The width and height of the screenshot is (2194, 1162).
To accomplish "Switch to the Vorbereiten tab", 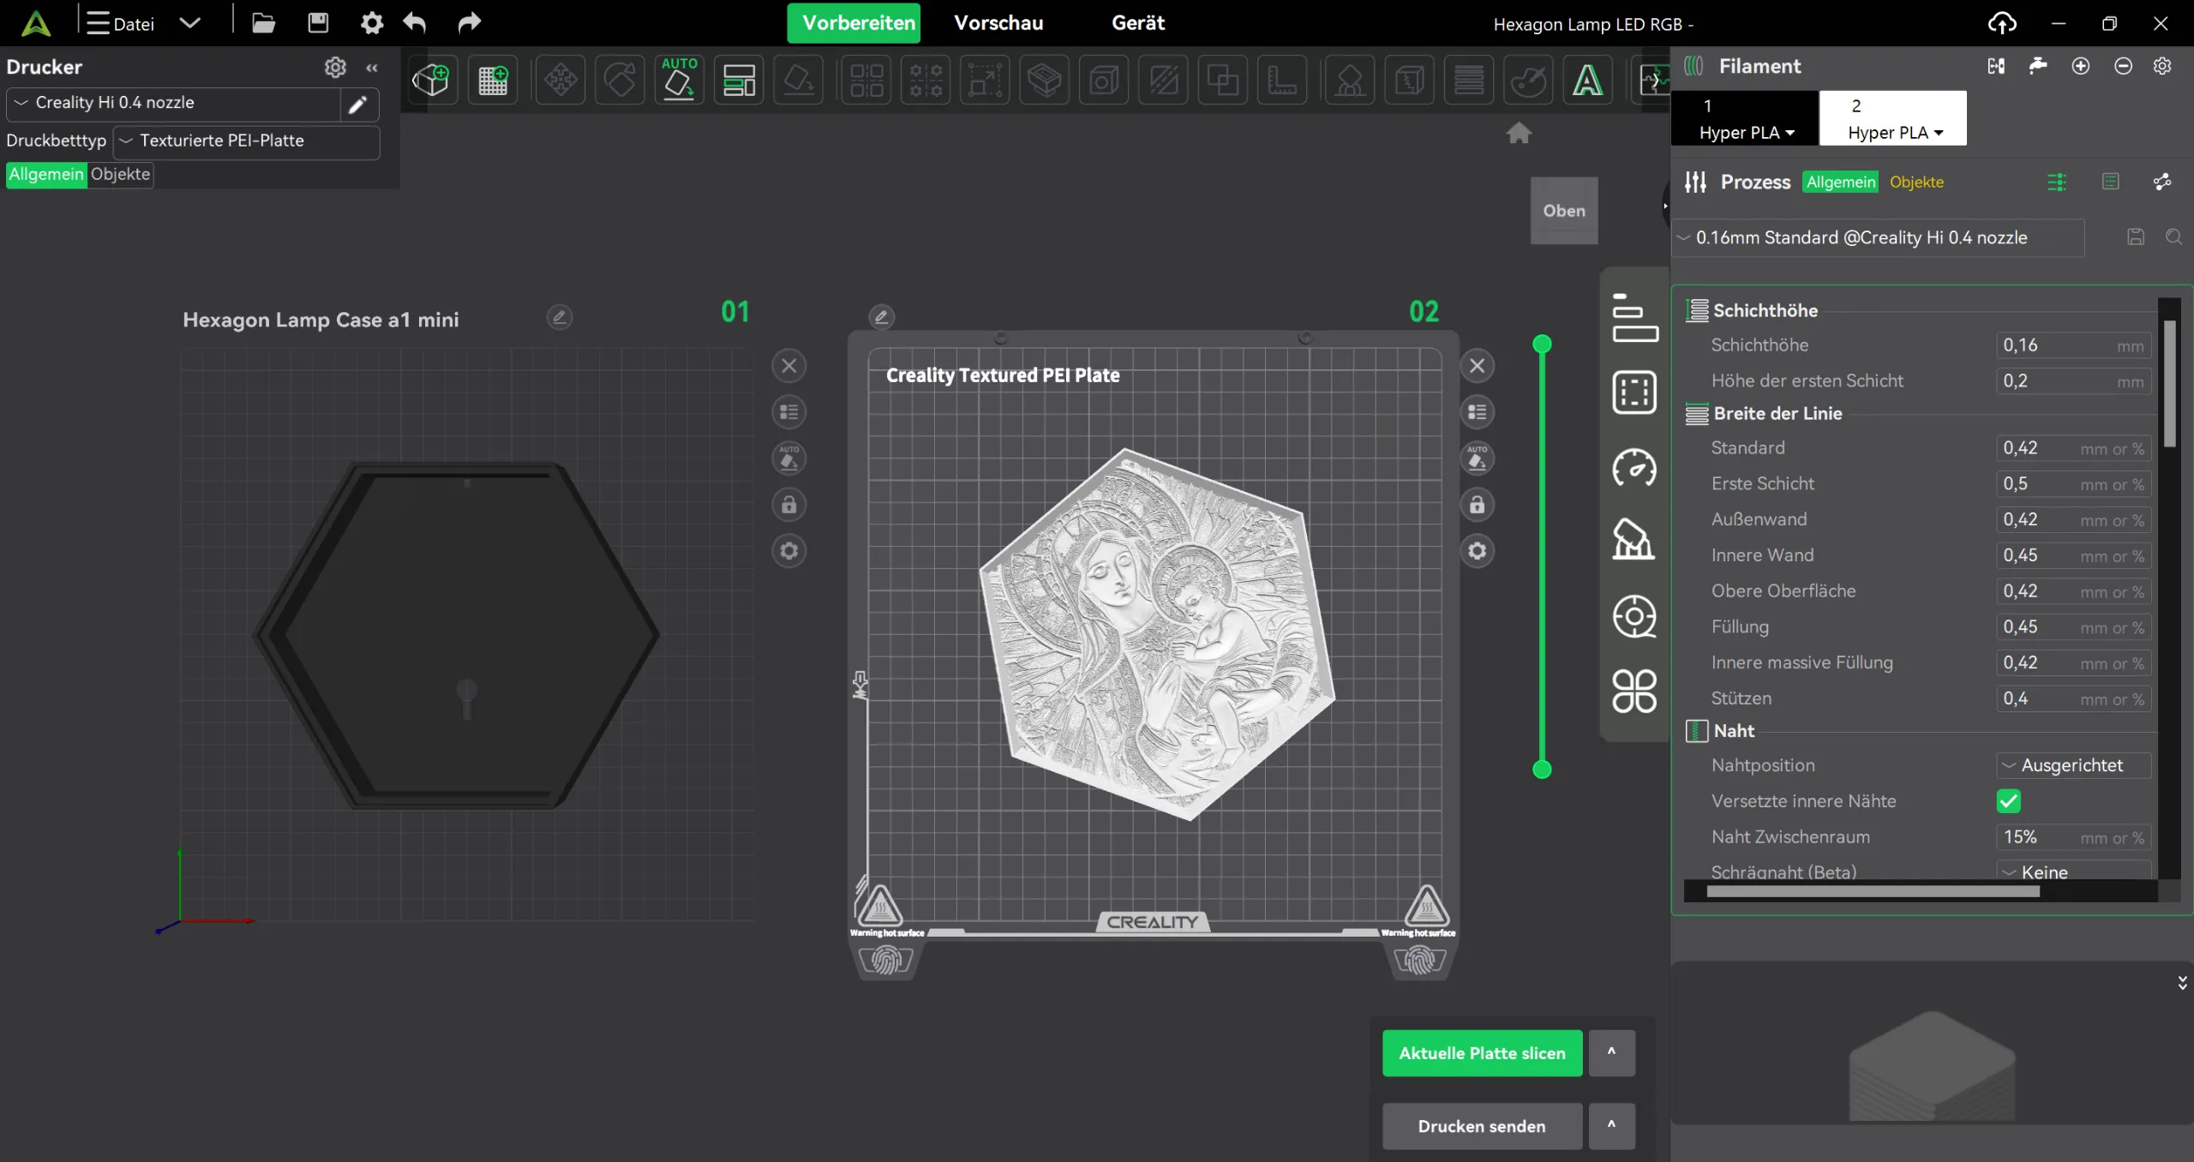I will (x=854, y=23).
